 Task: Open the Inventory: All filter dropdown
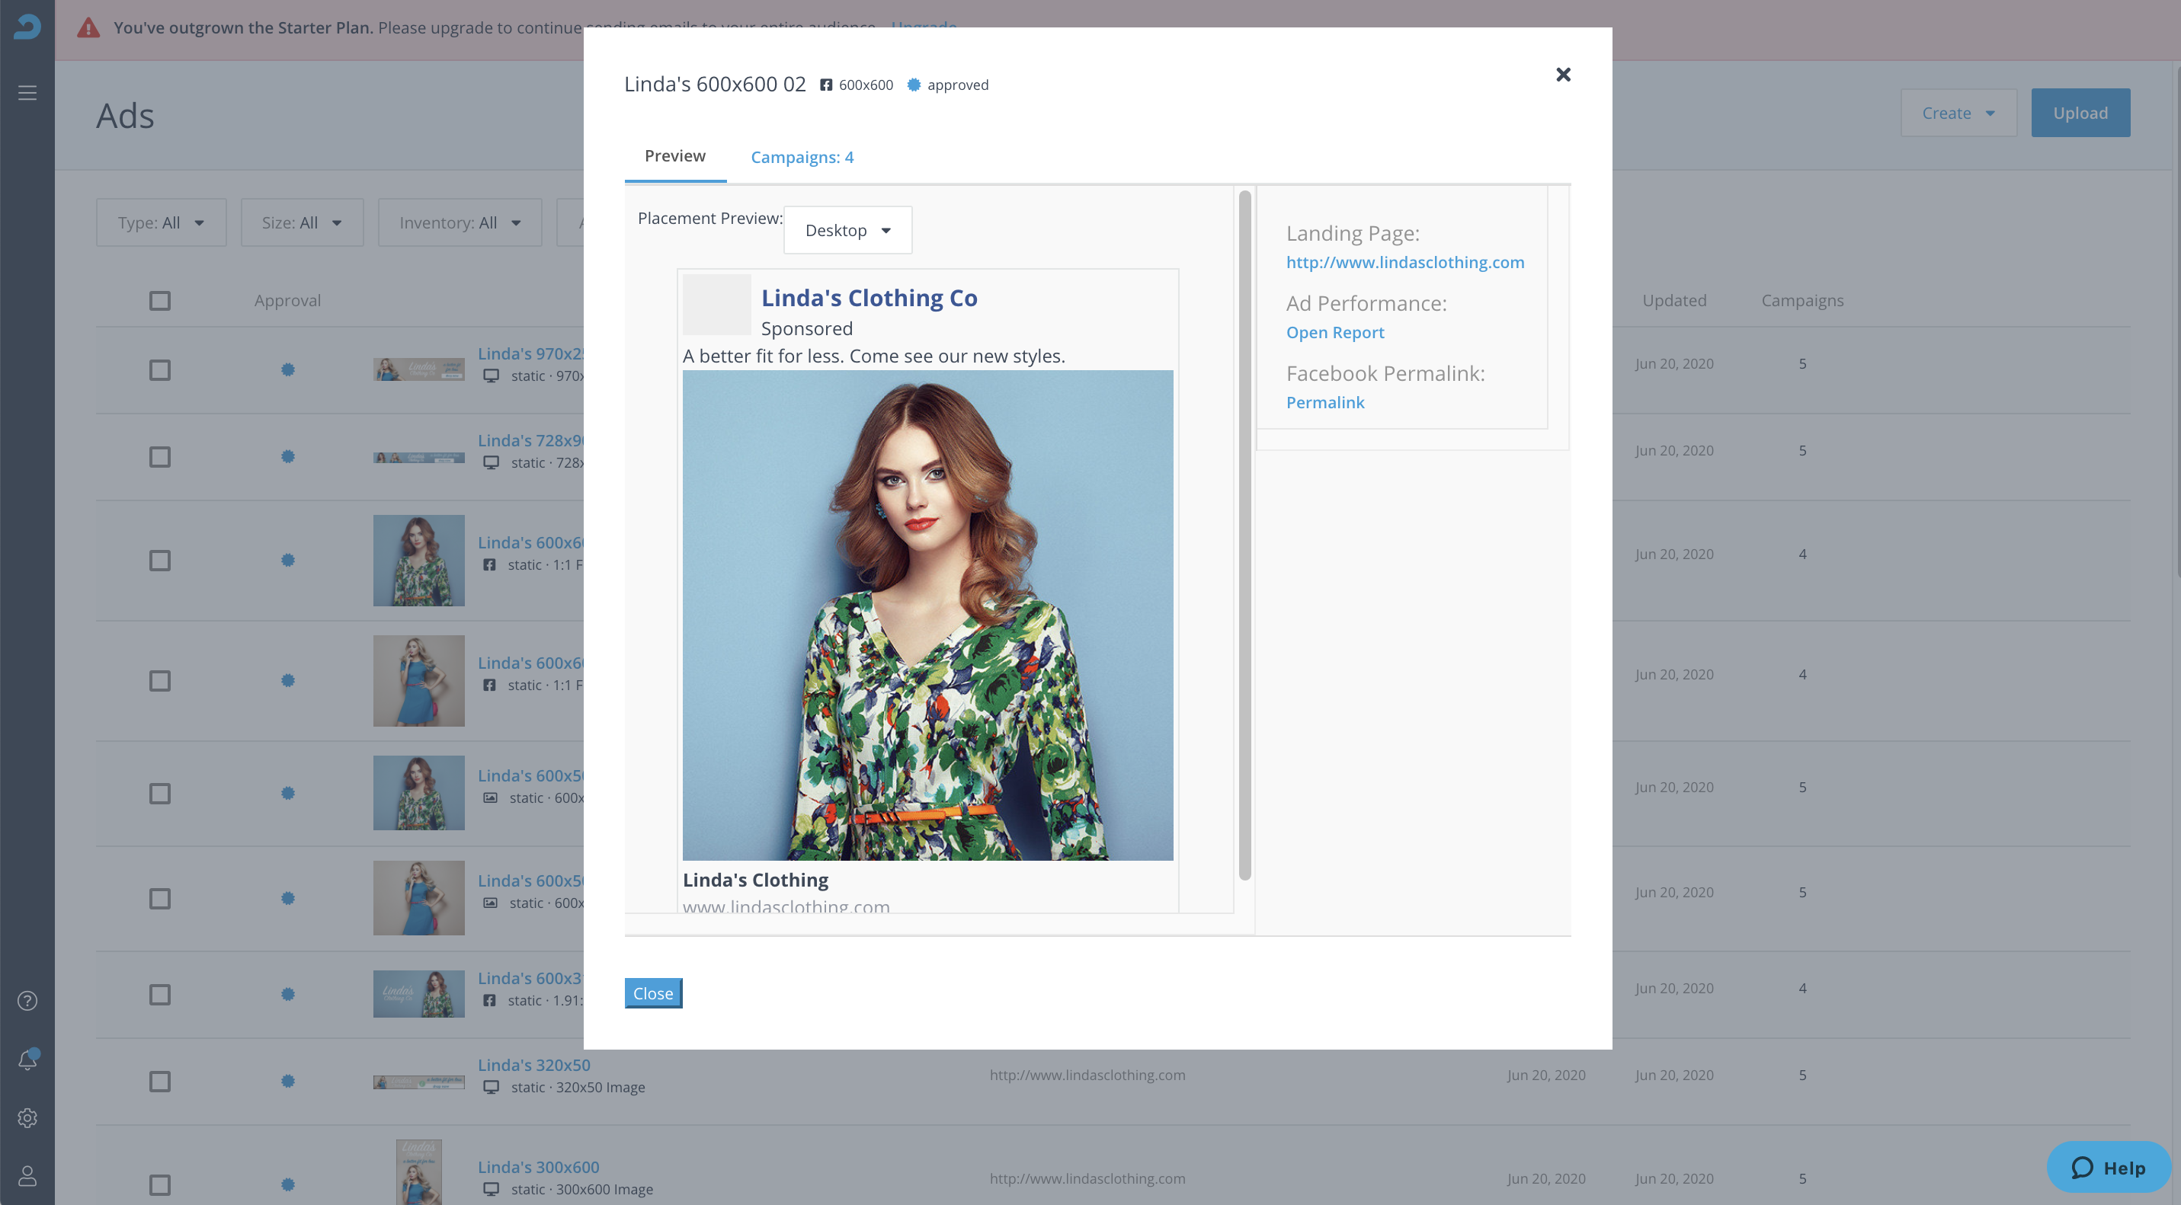460,222
